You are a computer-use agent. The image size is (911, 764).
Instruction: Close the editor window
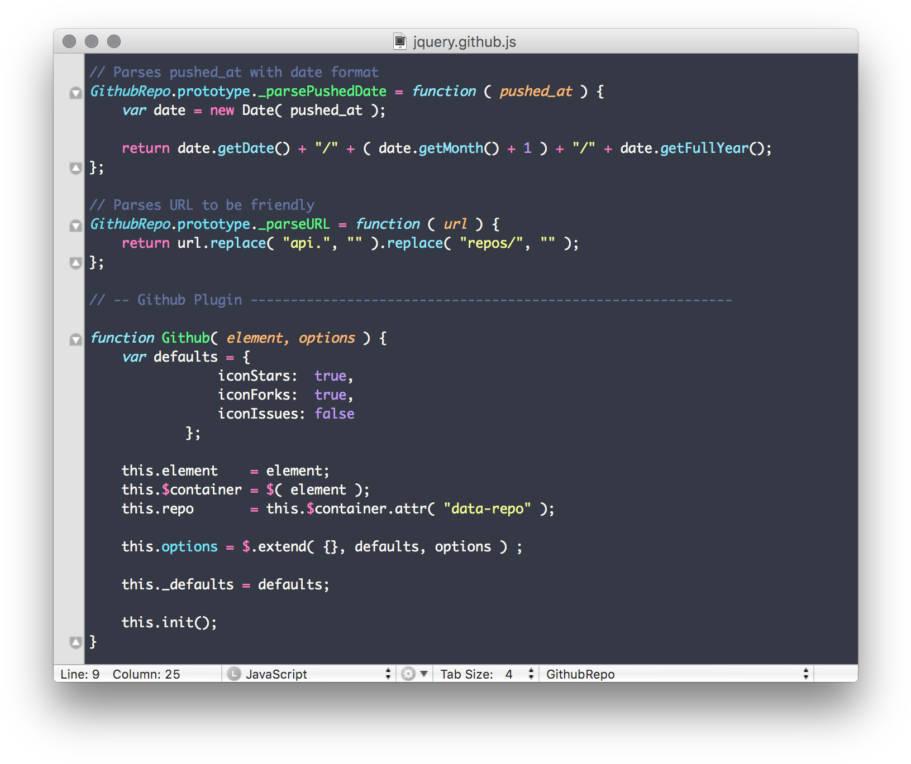coord(69,41)
